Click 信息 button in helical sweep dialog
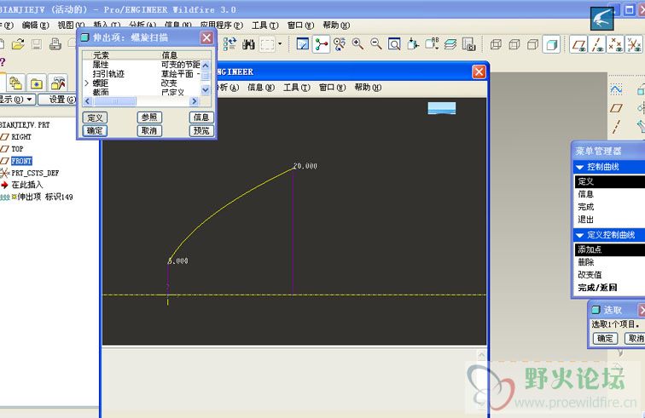The image size is (645, 418). click(x=201, y=117)
